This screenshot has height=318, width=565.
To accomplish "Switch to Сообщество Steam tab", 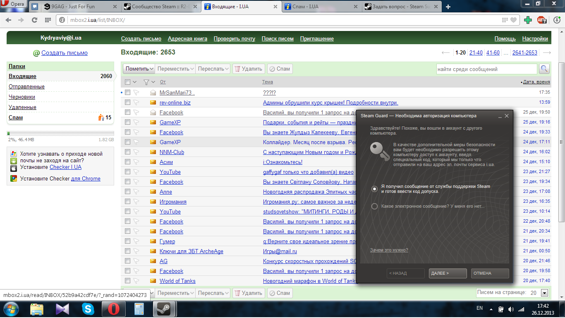I will point(161,7).
